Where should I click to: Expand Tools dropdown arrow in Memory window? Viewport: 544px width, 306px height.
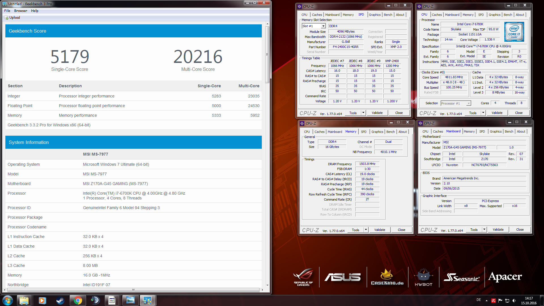point(366,230)
